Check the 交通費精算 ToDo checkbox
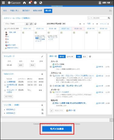 (x=5, y=82)
